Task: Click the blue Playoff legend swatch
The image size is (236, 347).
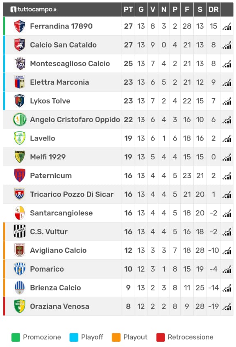Action: click(74, 337)
